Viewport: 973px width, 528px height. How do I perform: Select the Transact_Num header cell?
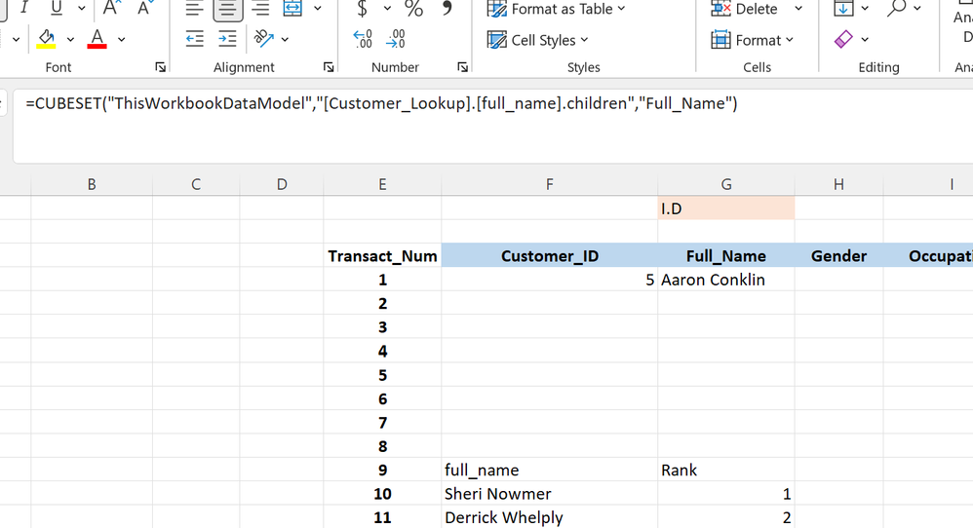(382, 256)
